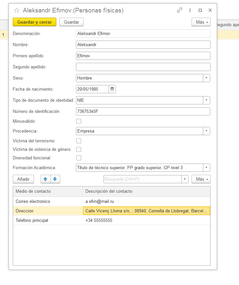The height and width of the screenshot is (285, 239).
Task: Expand the Formación Académica dropdown list
Action: point(207,168)
